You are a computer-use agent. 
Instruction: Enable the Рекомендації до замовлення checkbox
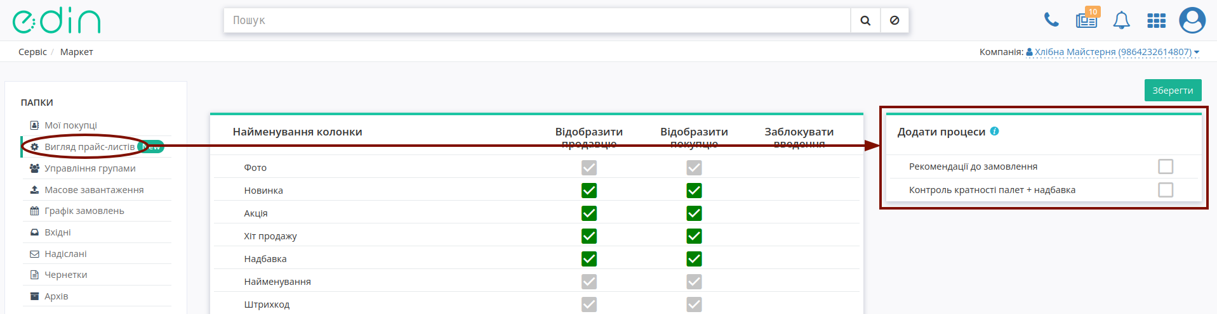[1166, 166]
